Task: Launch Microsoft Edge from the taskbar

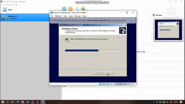Action: pyautogui.click(x=18, y=102)
